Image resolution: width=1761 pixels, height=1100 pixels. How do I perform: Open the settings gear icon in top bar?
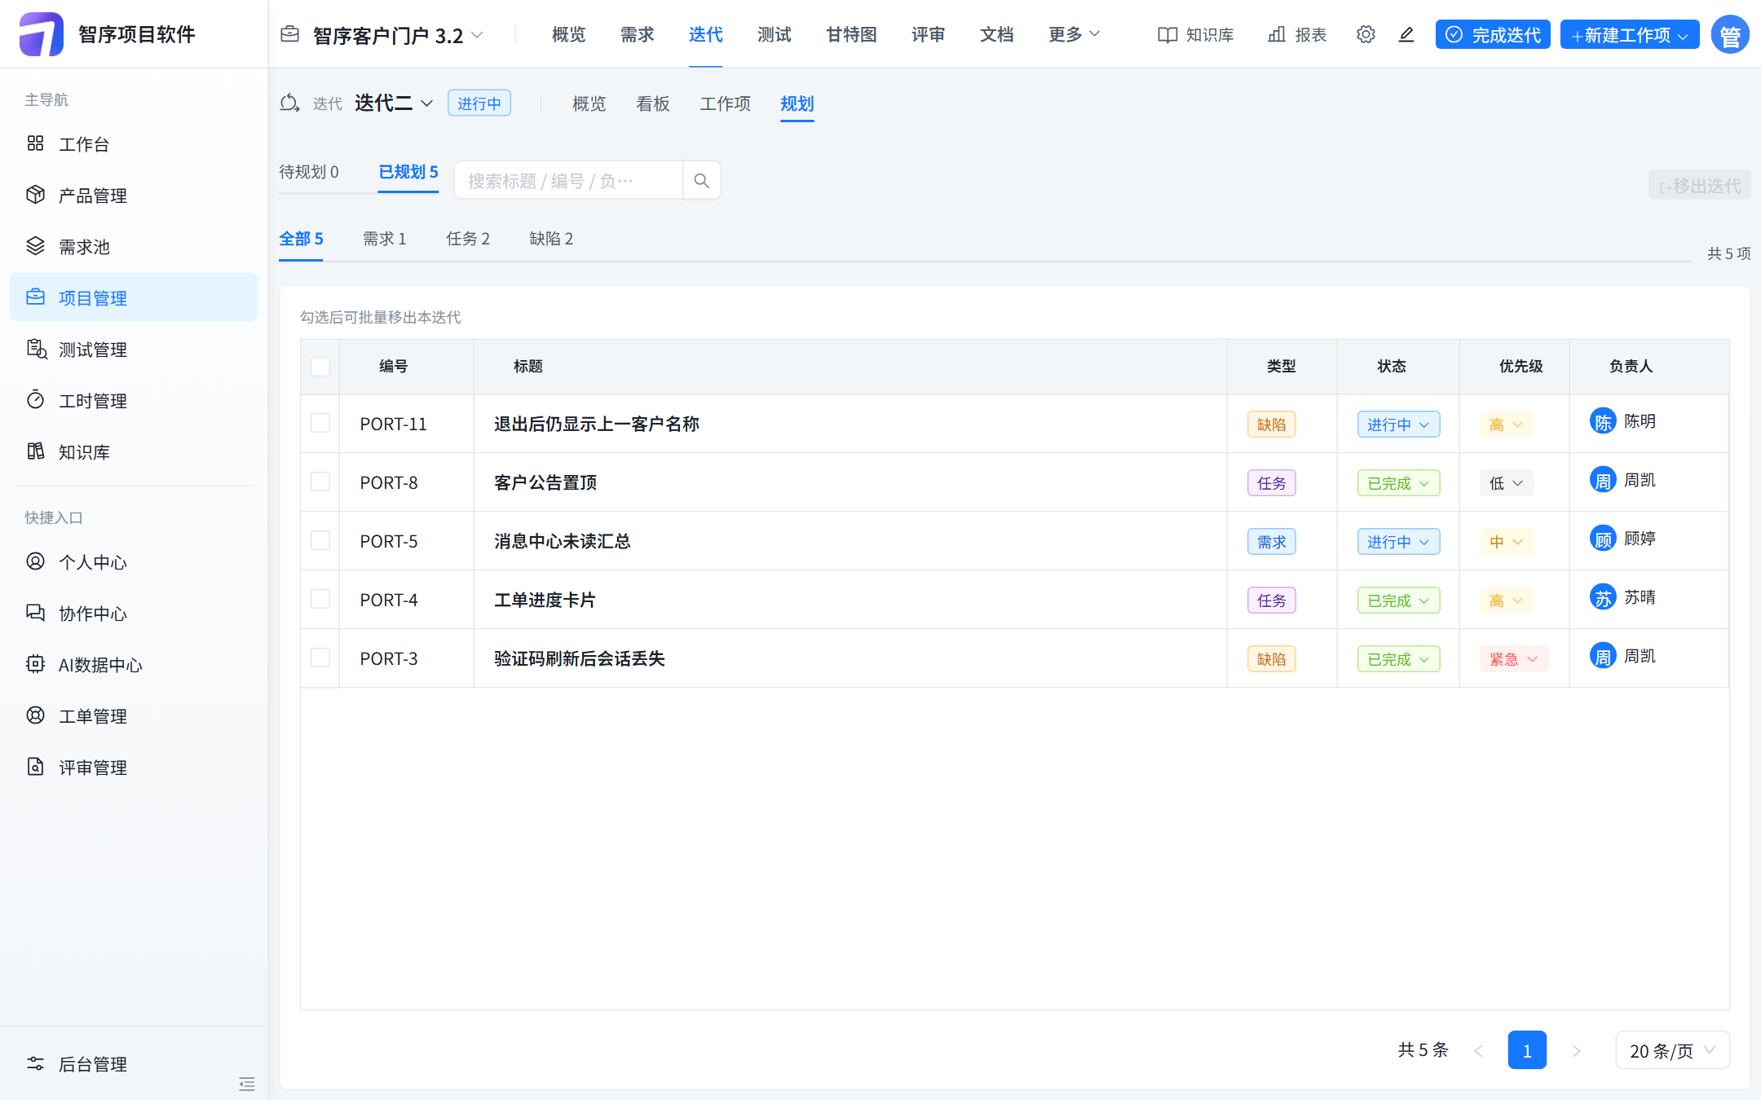tap(1366, 34)
